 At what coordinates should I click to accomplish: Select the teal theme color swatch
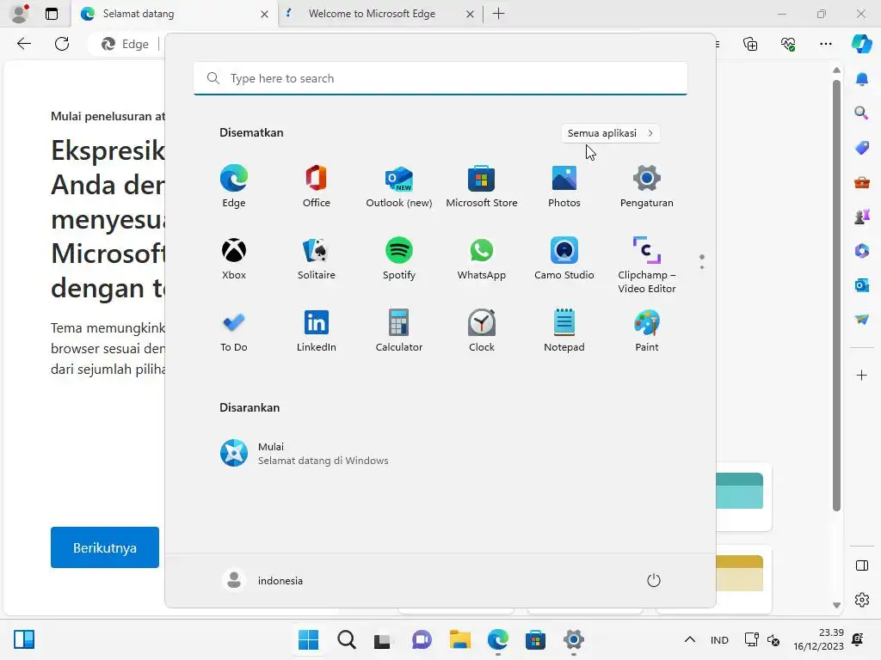739,491
